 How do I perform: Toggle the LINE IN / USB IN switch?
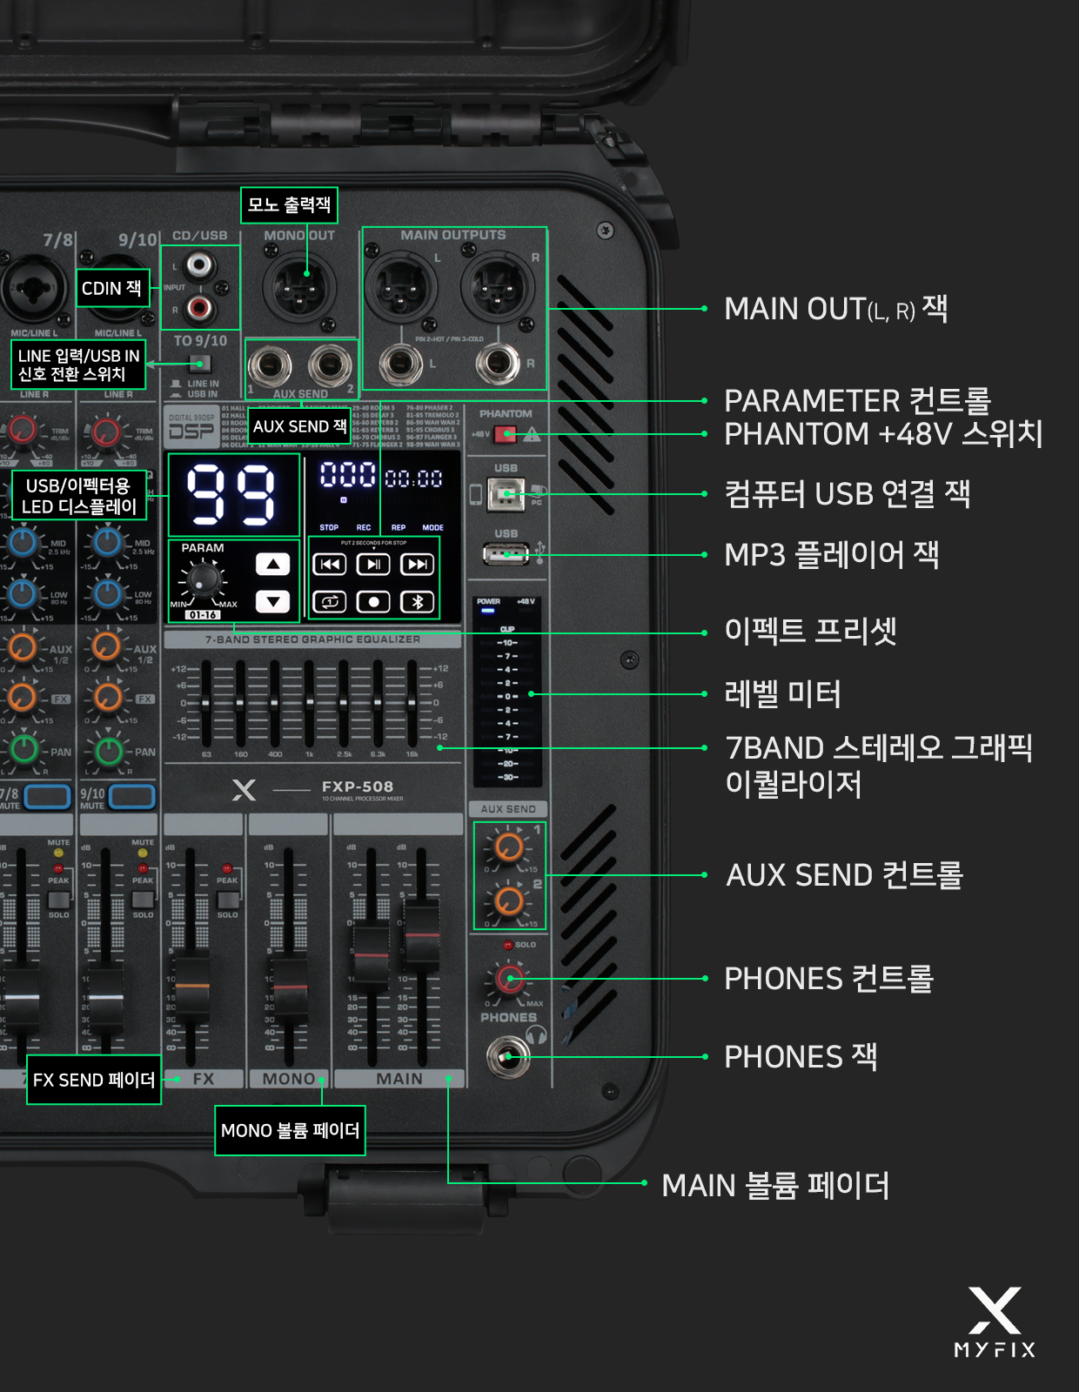click(200, 364)
